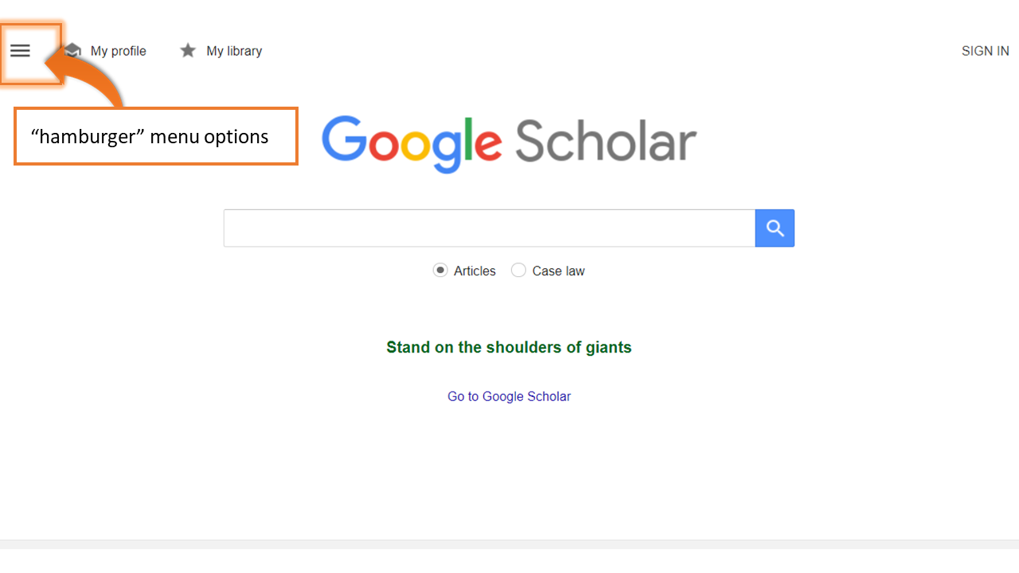The height and width of the screenshot is (573, 1019).
Task: Click the colorful Google word in logo
Action: 412,143
